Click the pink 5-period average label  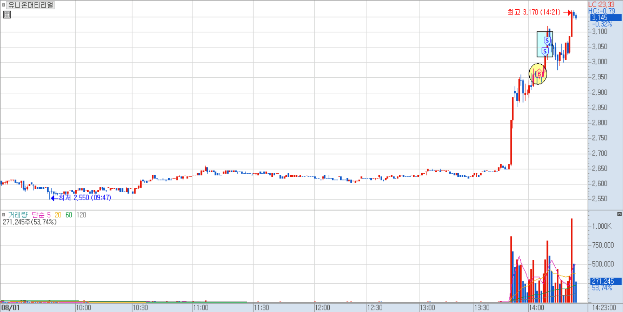pos(49,215)
